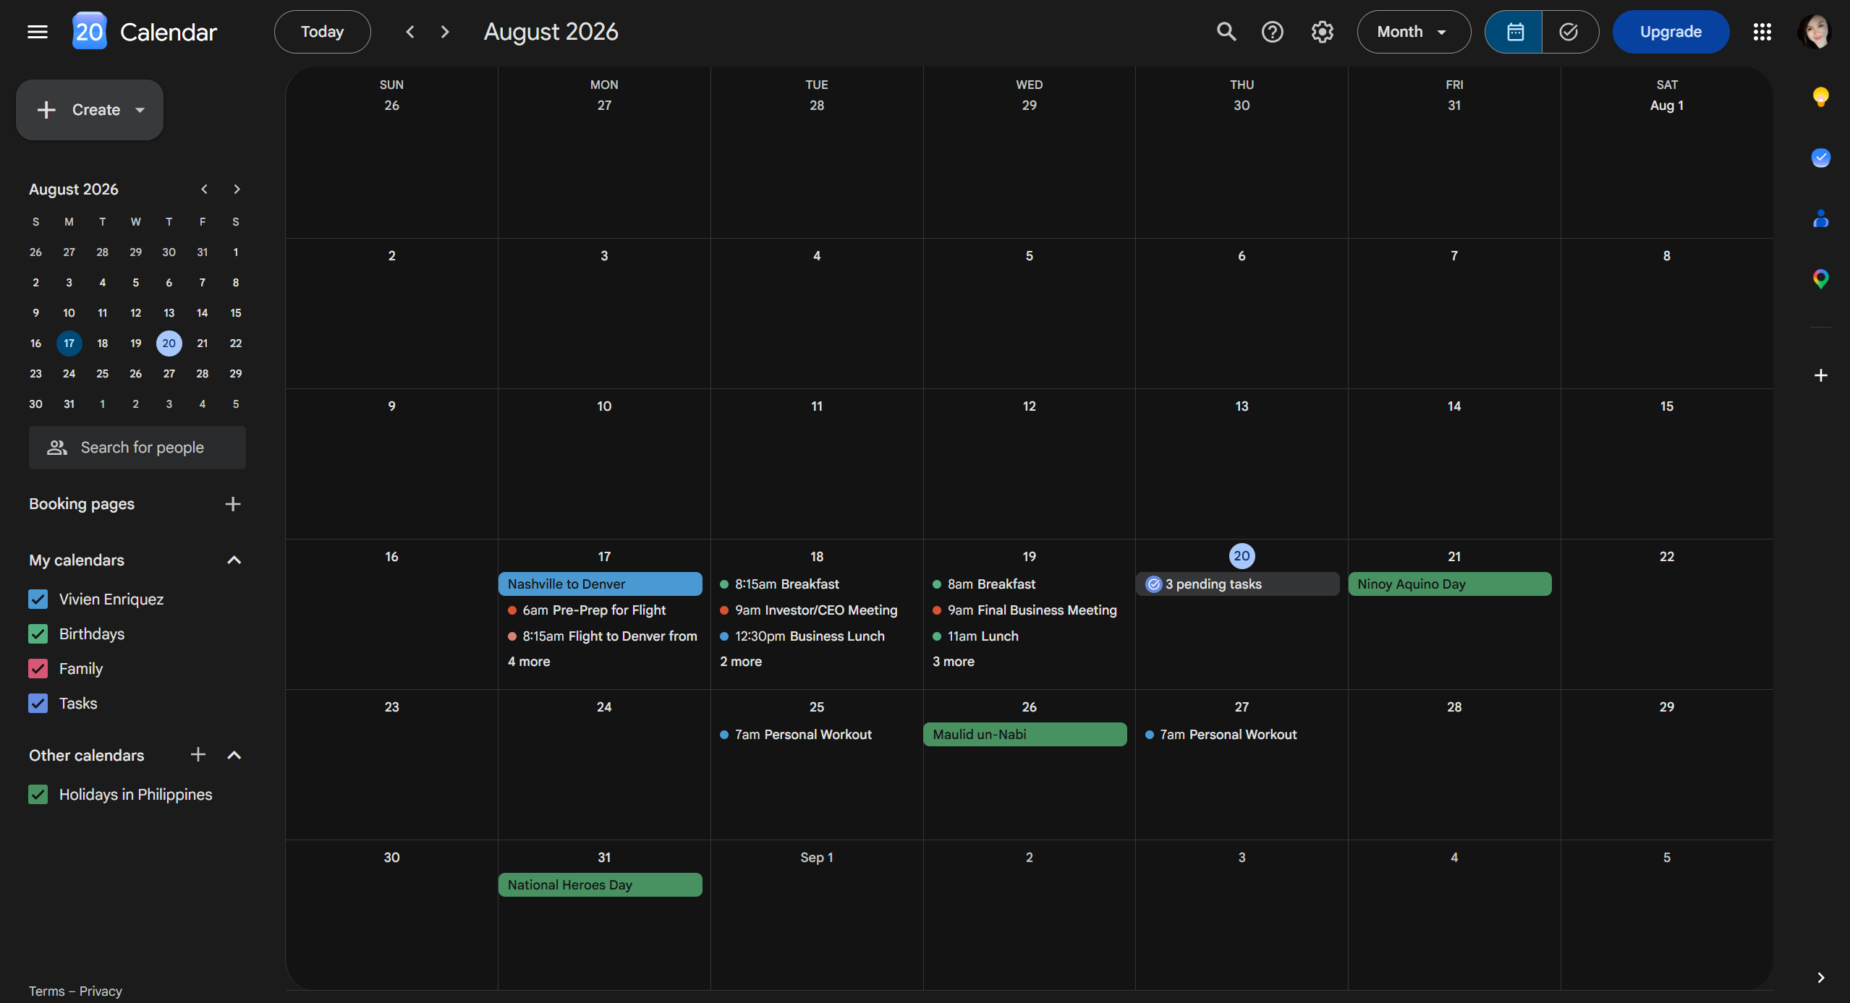The height and width of the screenshot is (1003, 1850).
Task: Open the main menu hamburger icon
Action: 38,32
